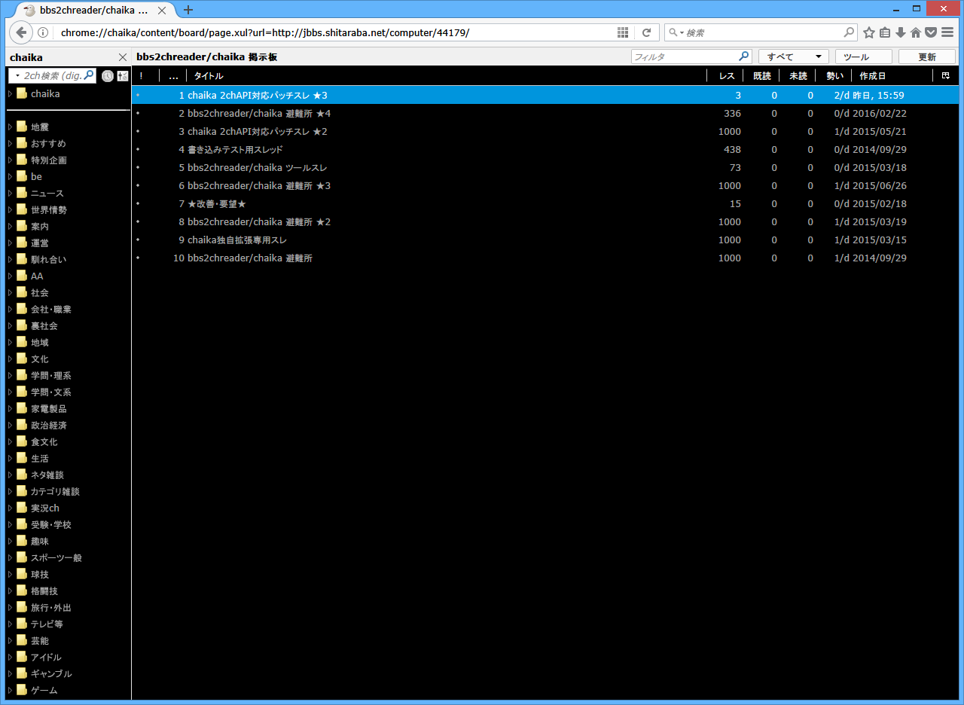Click the magnifier in the 2ch search box
This screenshot has height=705, width=964.
pyautogui.click(x=89, y=75)
